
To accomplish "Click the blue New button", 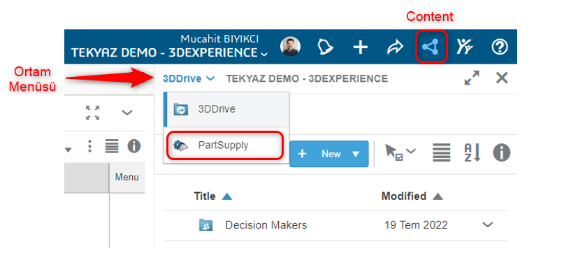I will 329,154.
